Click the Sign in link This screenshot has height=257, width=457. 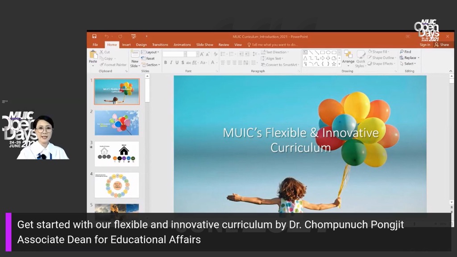[x=425, y=45]
